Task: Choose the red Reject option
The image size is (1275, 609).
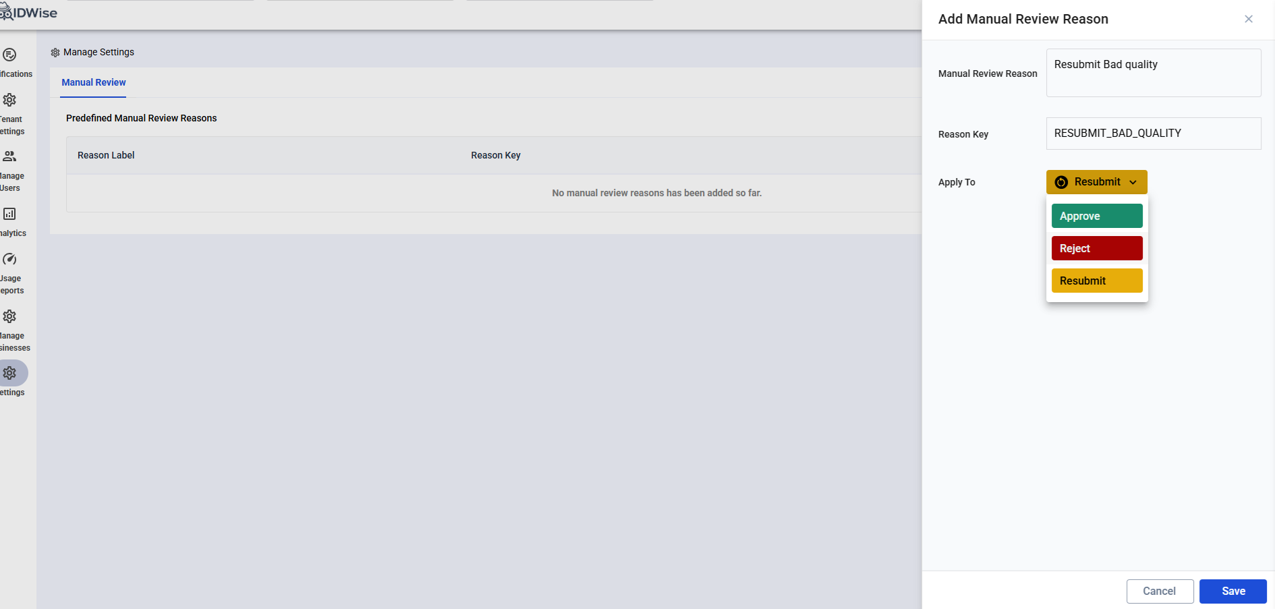Action: [x=1097, y=248]
